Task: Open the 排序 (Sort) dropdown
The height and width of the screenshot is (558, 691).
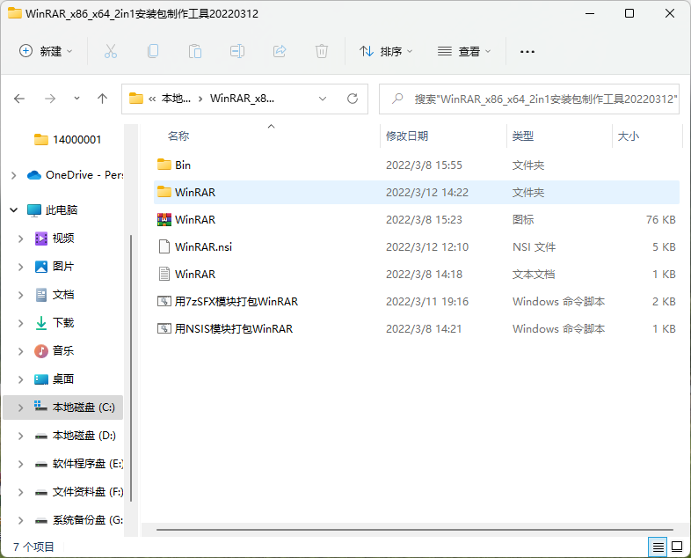Action: [386, 51]
